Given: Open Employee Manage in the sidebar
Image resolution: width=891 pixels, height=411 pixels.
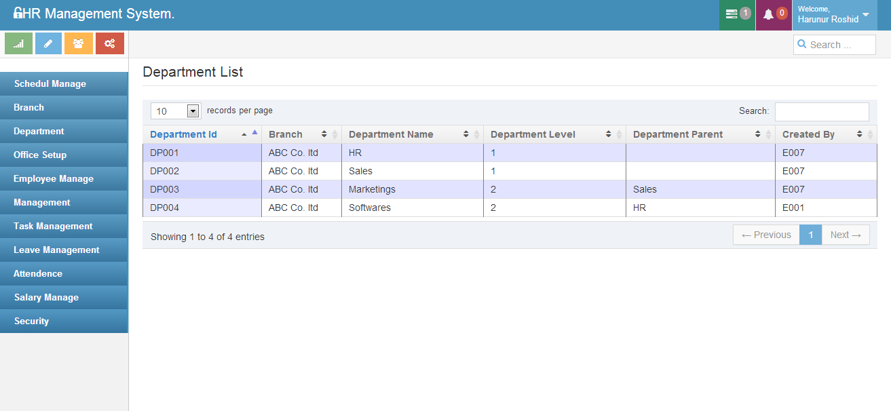Looking at the screenshot, I should coord(54,179).
